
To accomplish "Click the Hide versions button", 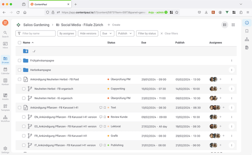I will (88, 33).
